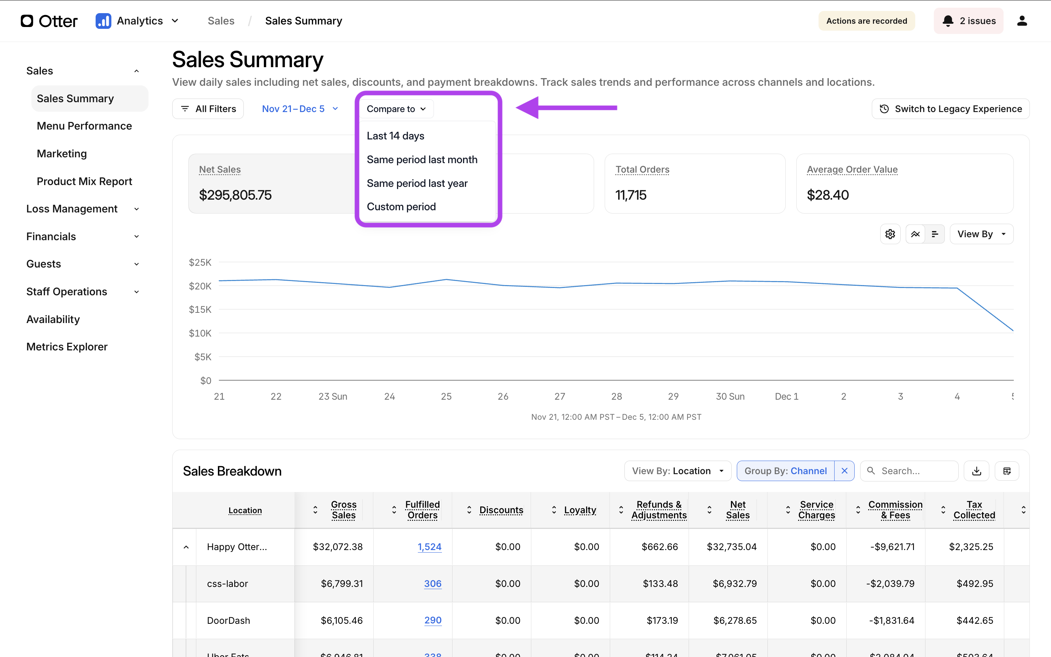
Task: Click the user profile icon
Action: [1022, 21]
